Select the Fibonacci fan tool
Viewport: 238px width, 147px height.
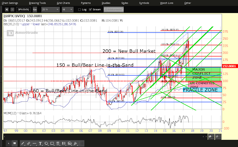pyautogui.click(x=75, y=143)
